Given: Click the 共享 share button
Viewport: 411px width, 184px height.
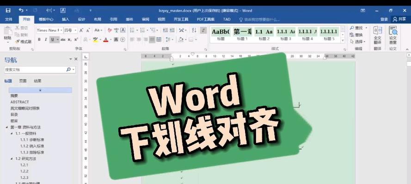Looking at the screenshot, I should pos(400,19).
